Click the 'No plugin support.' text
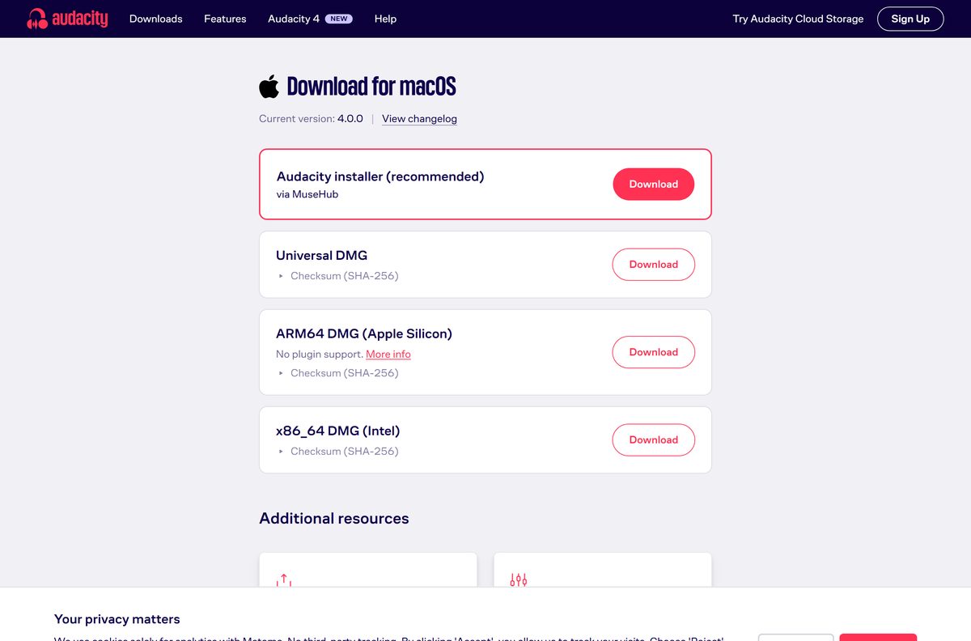The width and height of the screenshot is (971, 641). [x=320, y=354]
